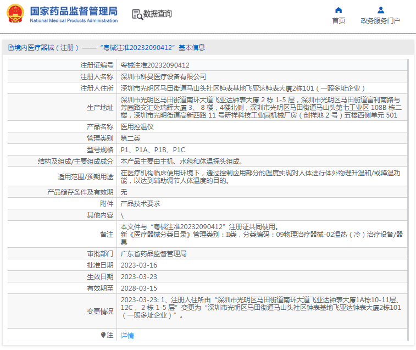Click effective date 2023-03-23
This screenshot has width=416, height=350.
[139, 277]
